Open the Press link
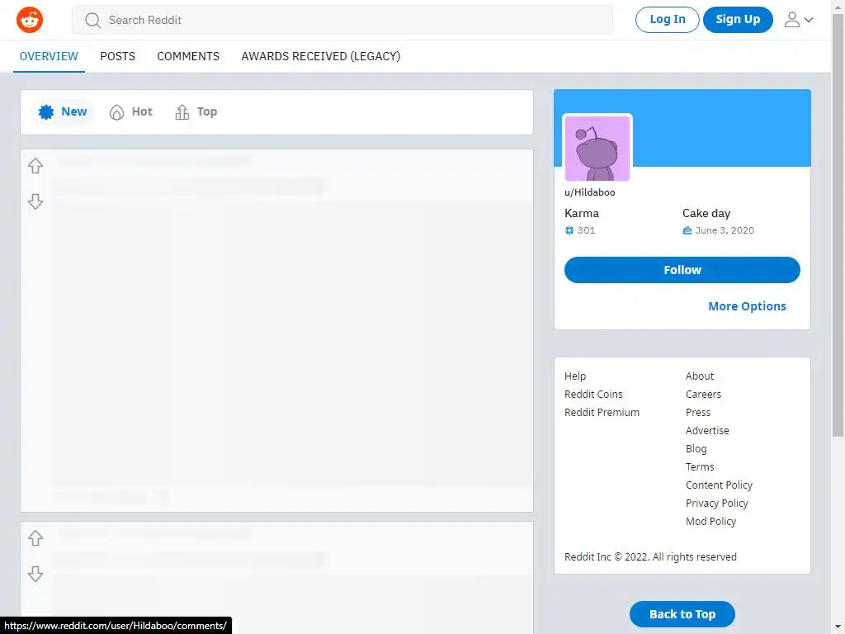The image size is (845, 634). 698,413
